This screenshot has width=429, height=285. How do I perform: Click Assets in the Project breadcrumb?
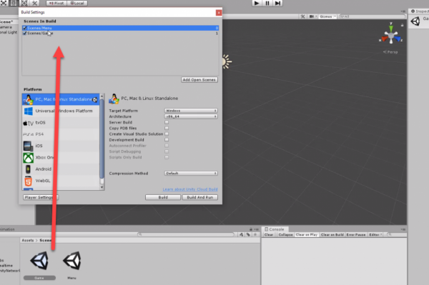pyautogui.click(x=28, y=240)
